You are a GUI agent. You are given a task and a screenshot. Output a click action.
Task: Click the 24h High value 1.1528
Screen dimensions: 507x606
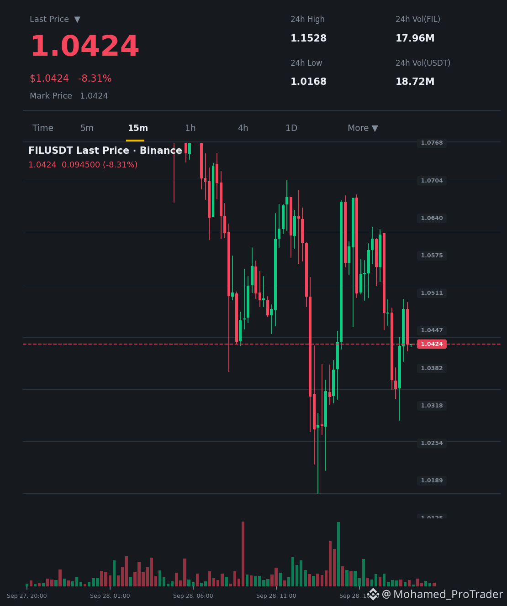(309, 38)
